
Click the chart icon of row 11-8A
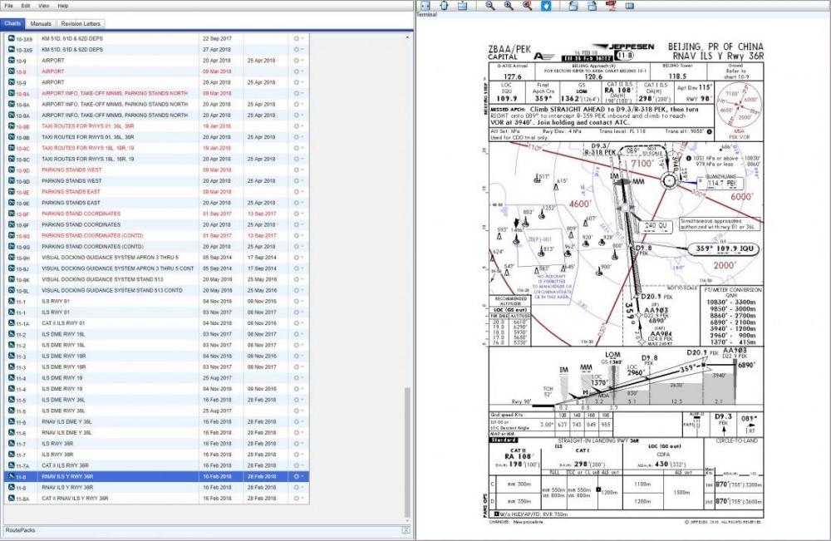[x=12, y=498]
